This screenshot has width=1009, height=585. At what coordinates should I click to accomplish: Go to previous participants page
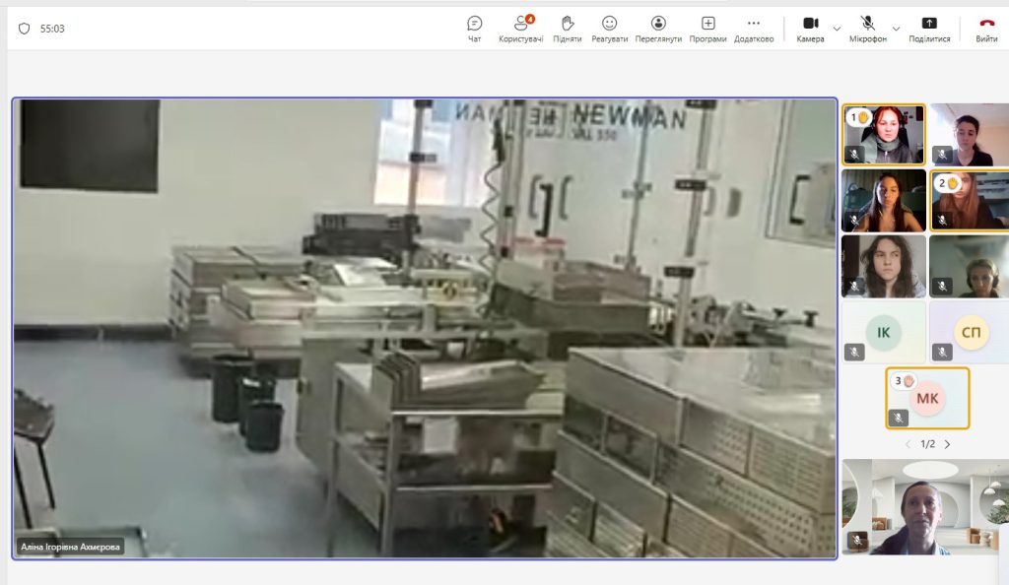pyautogui.click(x=908, y=444)
